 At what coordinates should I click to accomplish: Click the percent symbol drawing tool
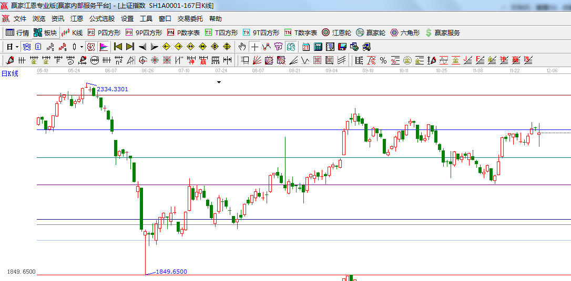(383, 60)
